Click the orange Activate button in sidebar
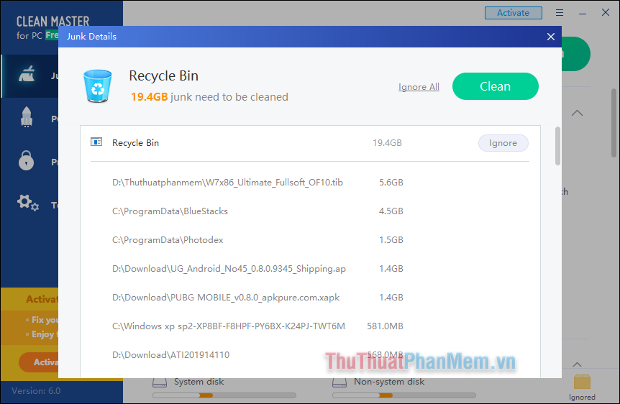Screen dimensions: 620x404 (x=39, y=362)
